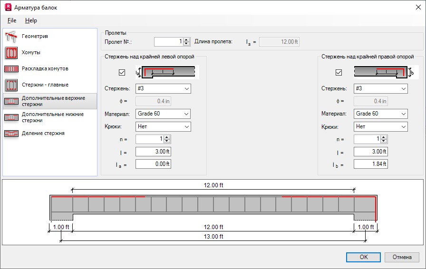
Task: Increase right n bar count
Action: pyautogui.click(x=384, y=137)
